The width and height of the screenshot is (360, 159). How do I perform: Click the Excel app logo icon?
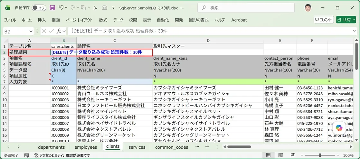pos(8,8)
